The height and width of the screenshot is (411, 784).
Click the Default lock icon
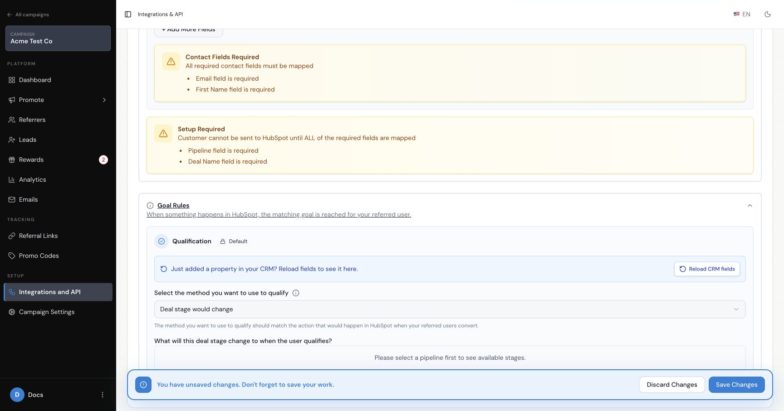(x=223, y=242)
